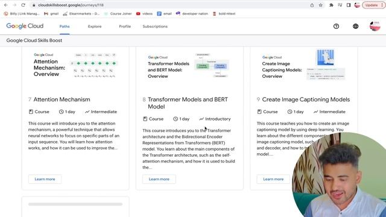The height and width of the screenshot is (217, 386).
Task: Click the Attention Mechanism course description text
Action: 74,136
